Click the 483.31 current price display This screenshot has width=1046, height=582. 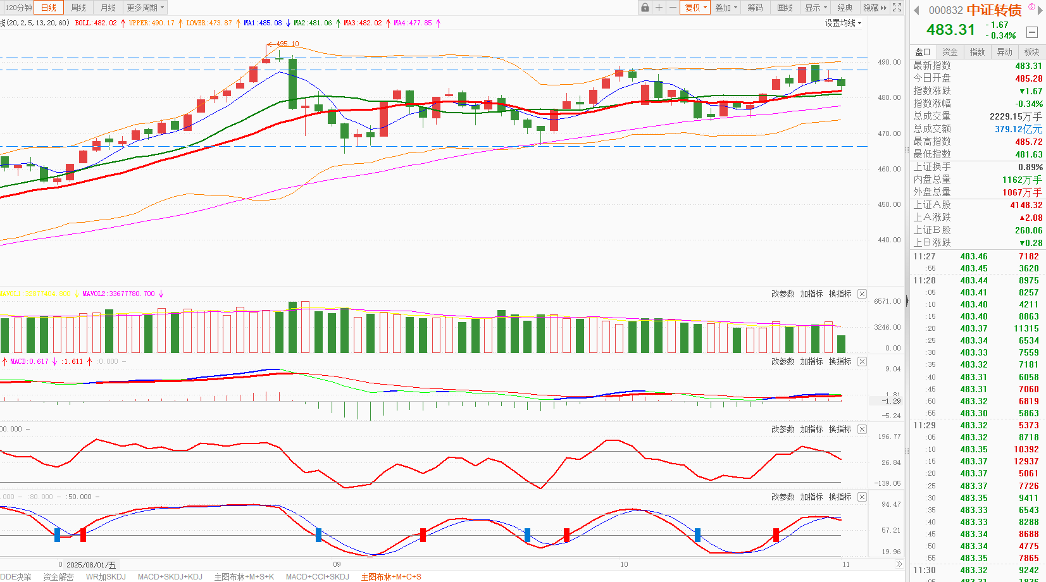click(x=950, y=30)
